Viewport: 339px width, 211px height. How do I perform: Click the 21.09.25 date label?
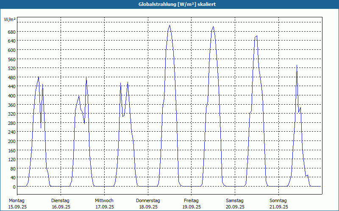[279, 207]
